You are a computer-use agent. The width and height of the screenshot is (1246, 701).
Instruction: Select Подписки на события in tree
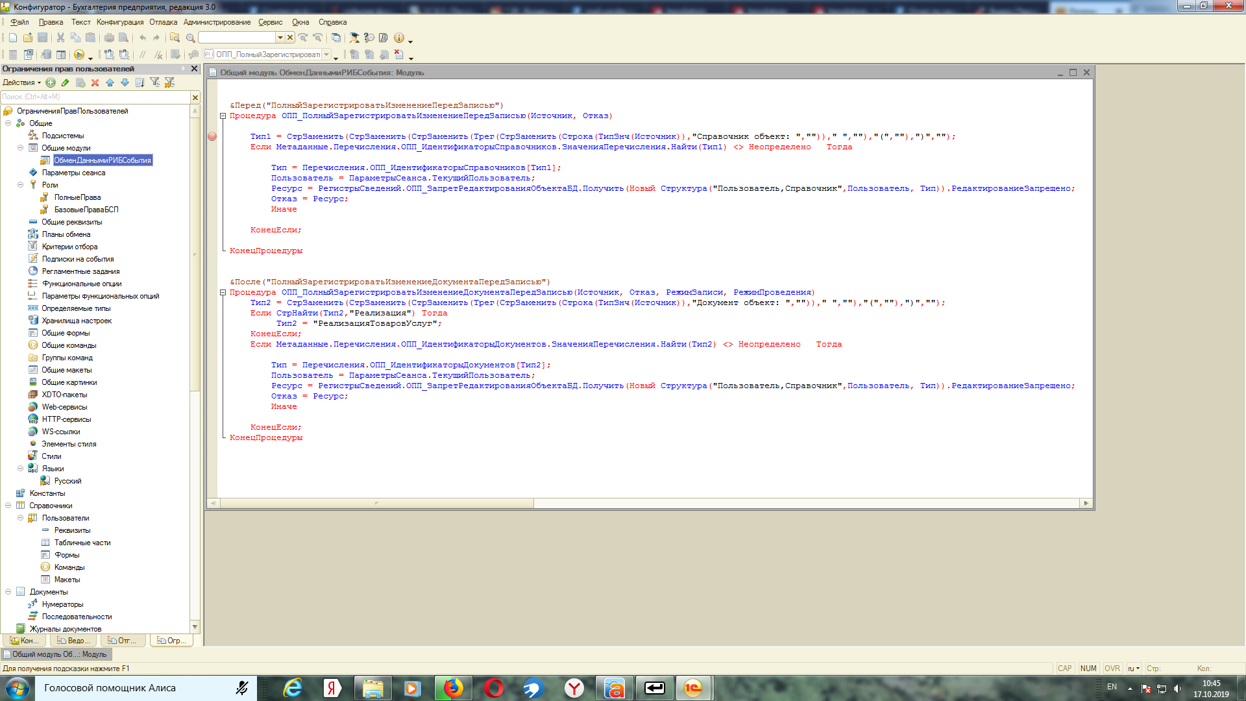(x=78, y=259)
